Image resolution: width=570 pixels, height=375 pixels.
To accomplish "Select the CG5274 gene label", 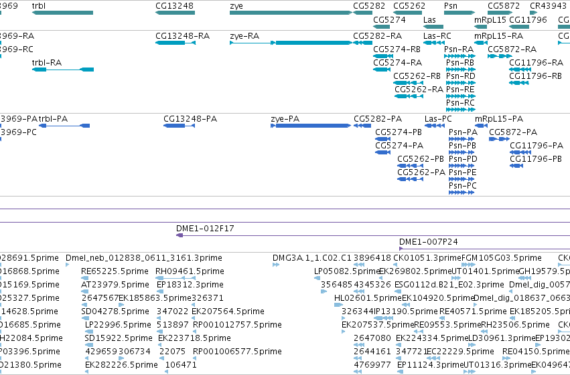I will pos(389,19).
